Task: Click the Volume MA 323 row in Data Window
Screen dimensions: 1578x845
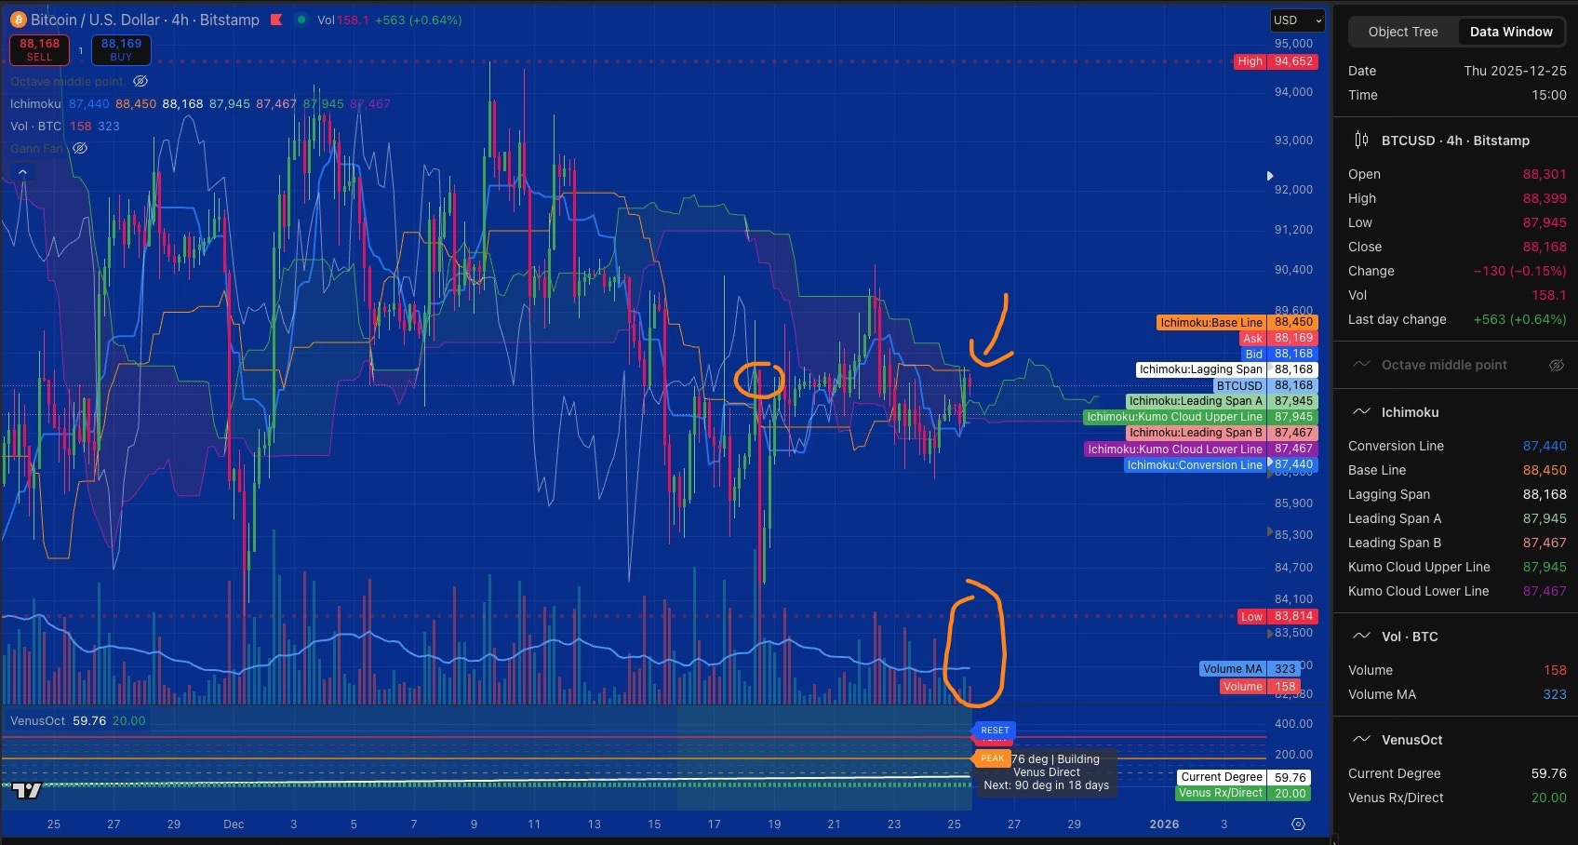Action: point(1457,694)
